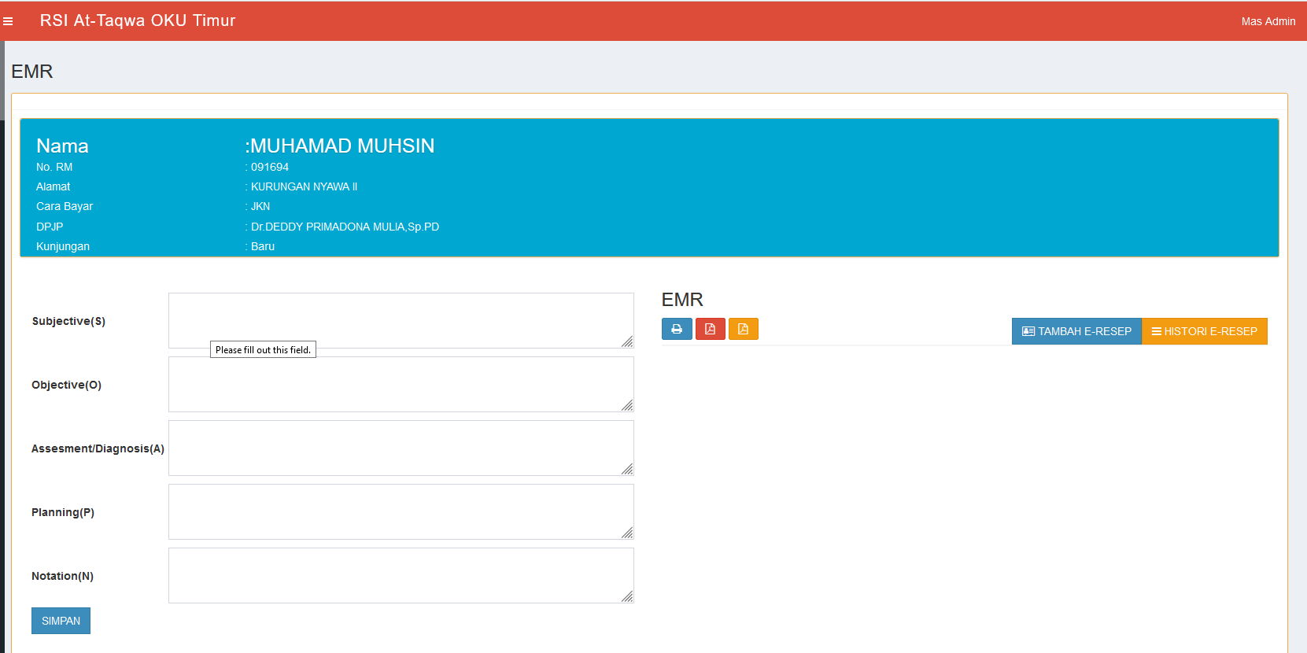Screen dimensions: 1307x653
Task: Open the hamburger sidebar menu
Action: click(8, 21)
